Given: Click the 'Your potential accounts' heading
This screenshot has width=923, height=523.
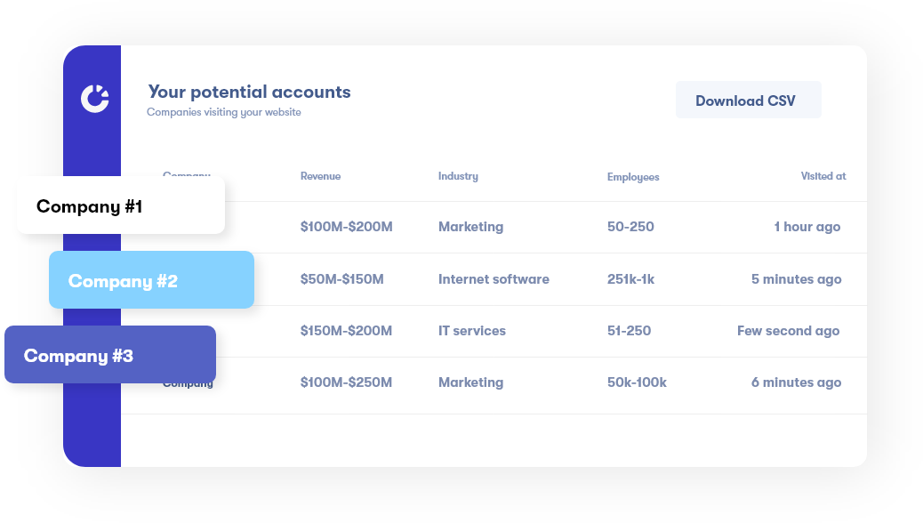Looking at the screenshot, I should click(249, 92).
